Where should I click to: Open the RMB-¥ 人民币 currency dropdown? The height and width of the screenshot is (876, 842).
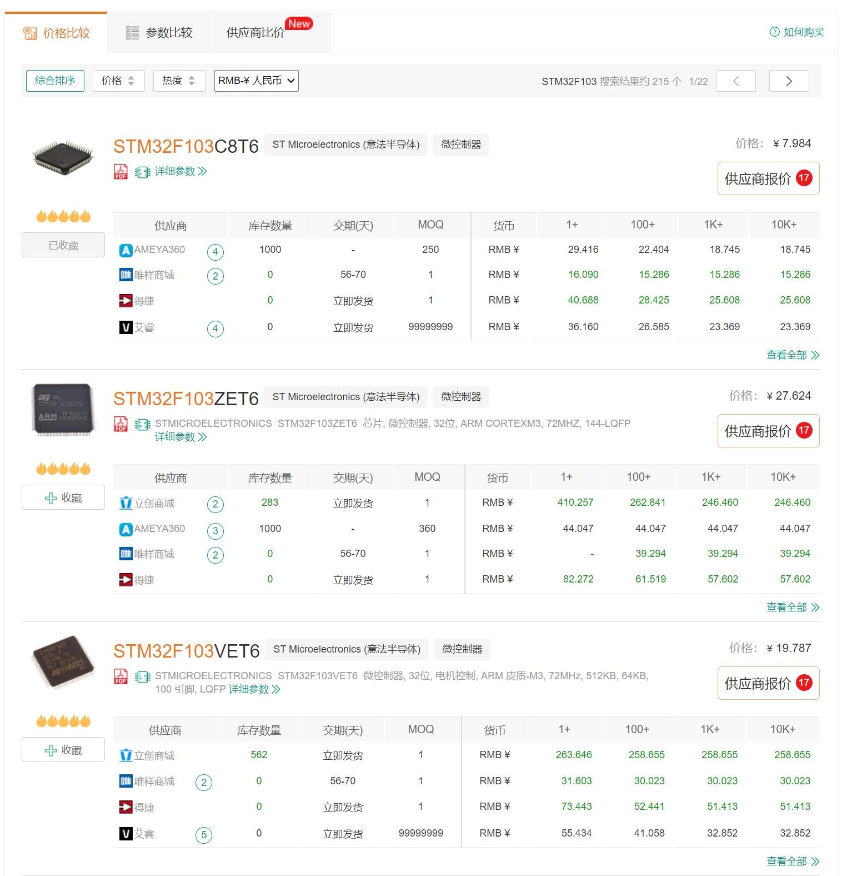pyautogui.click(x=256, y=81)
